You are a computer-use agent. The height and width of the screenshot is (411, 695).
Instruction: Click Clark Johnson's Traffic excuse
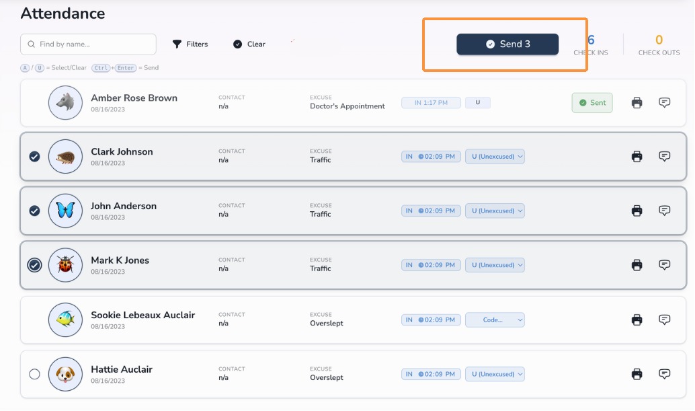click(320, 160)
